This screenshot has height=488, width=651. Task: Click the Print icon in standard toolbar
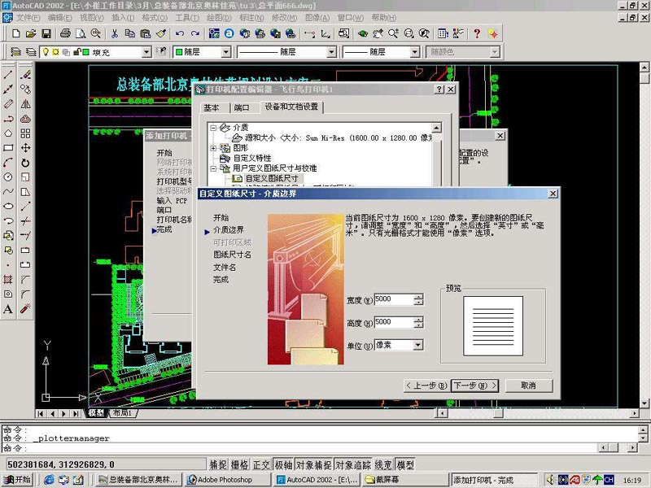point(65,33)
